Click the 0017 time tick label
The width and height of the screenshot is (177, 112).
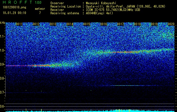coord(120,24)
